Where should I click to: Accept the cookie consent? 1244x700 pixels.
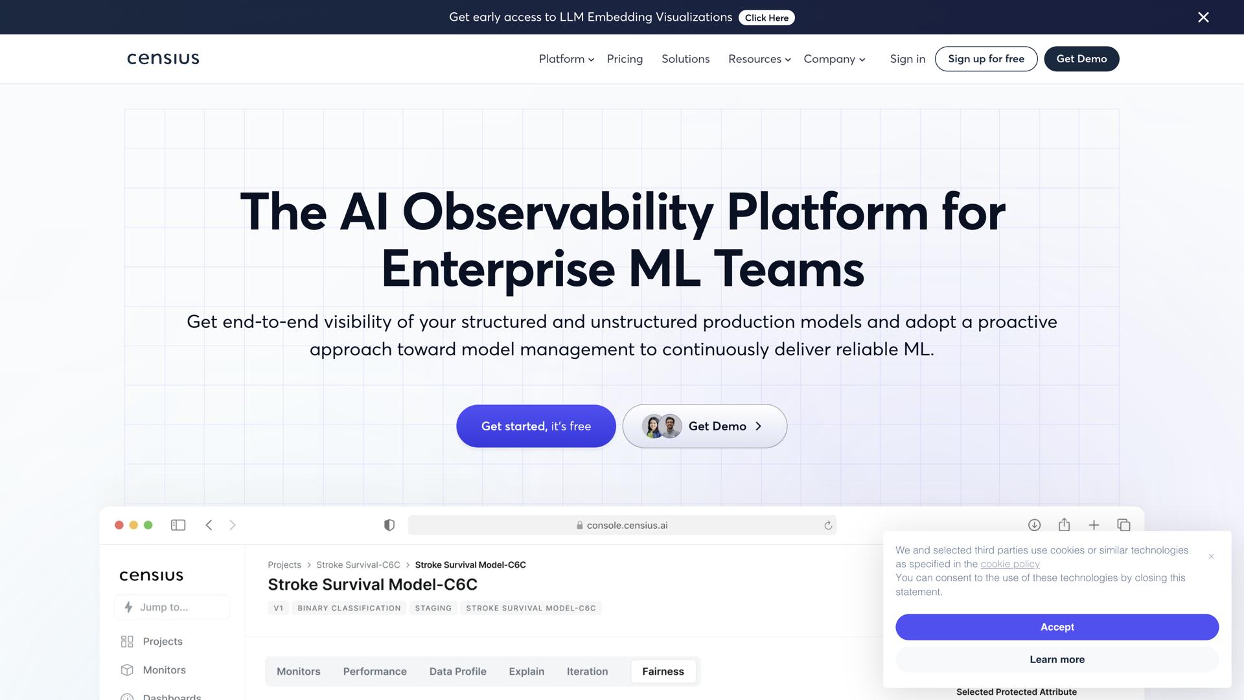pos(1057,627)
